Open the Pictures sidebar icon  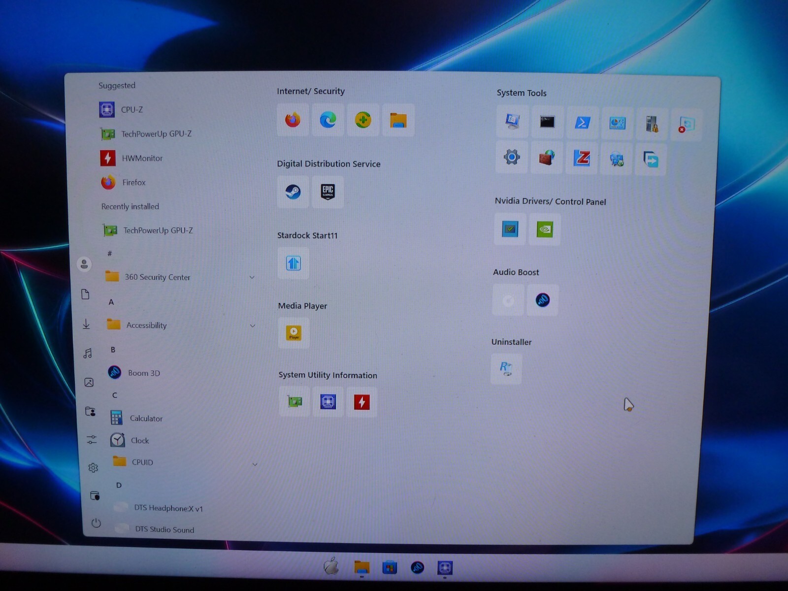(x=89, y=382)
